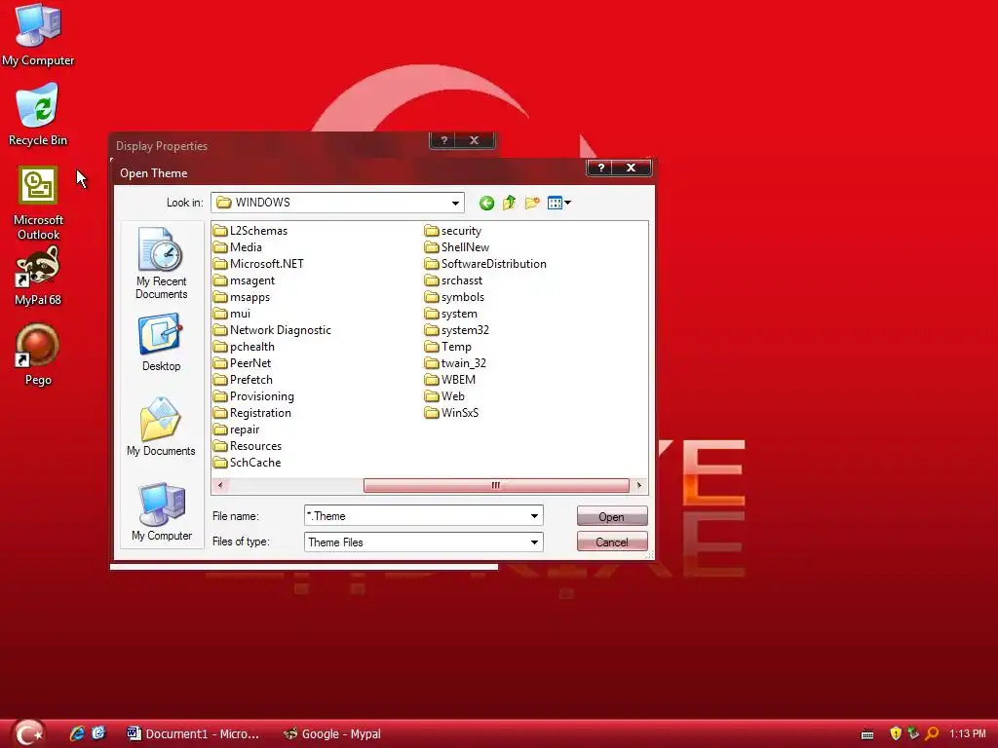
Task: Select the Temp folder
Action: pos(448,346)
